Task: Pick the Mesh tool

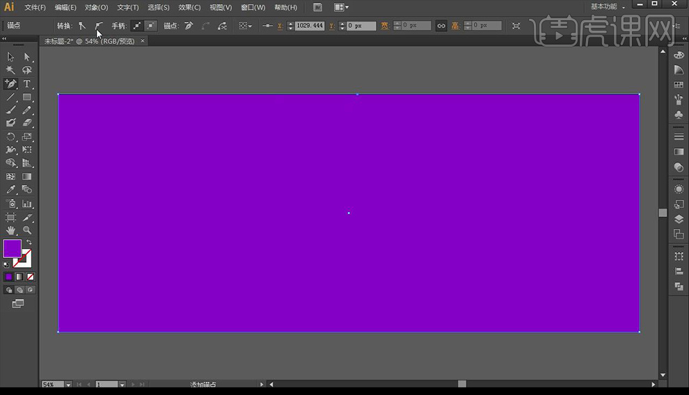Action: 10,177
